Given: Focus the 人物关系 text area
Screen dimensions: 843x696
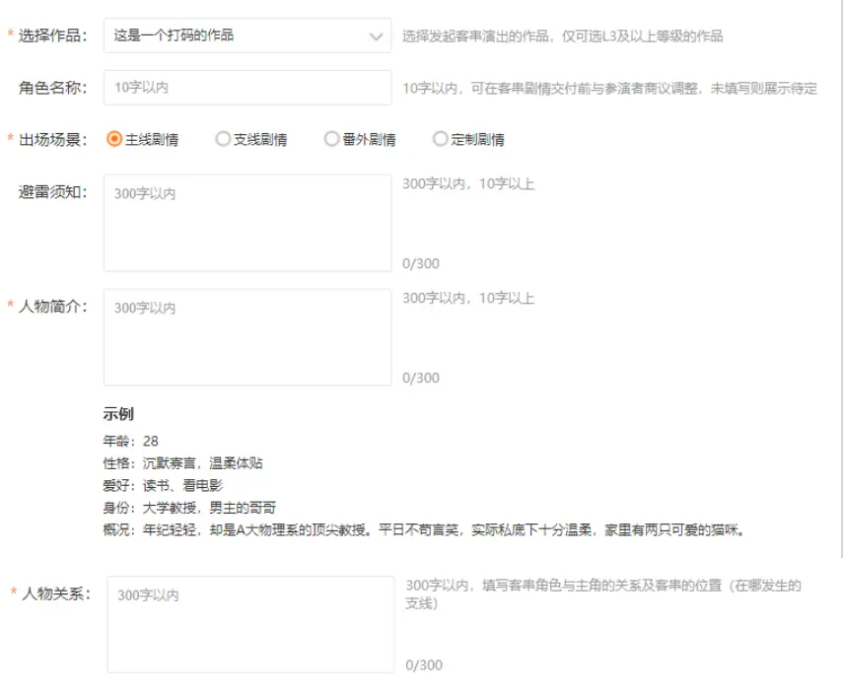Looking at the screenshot, I should coord(250,624).
